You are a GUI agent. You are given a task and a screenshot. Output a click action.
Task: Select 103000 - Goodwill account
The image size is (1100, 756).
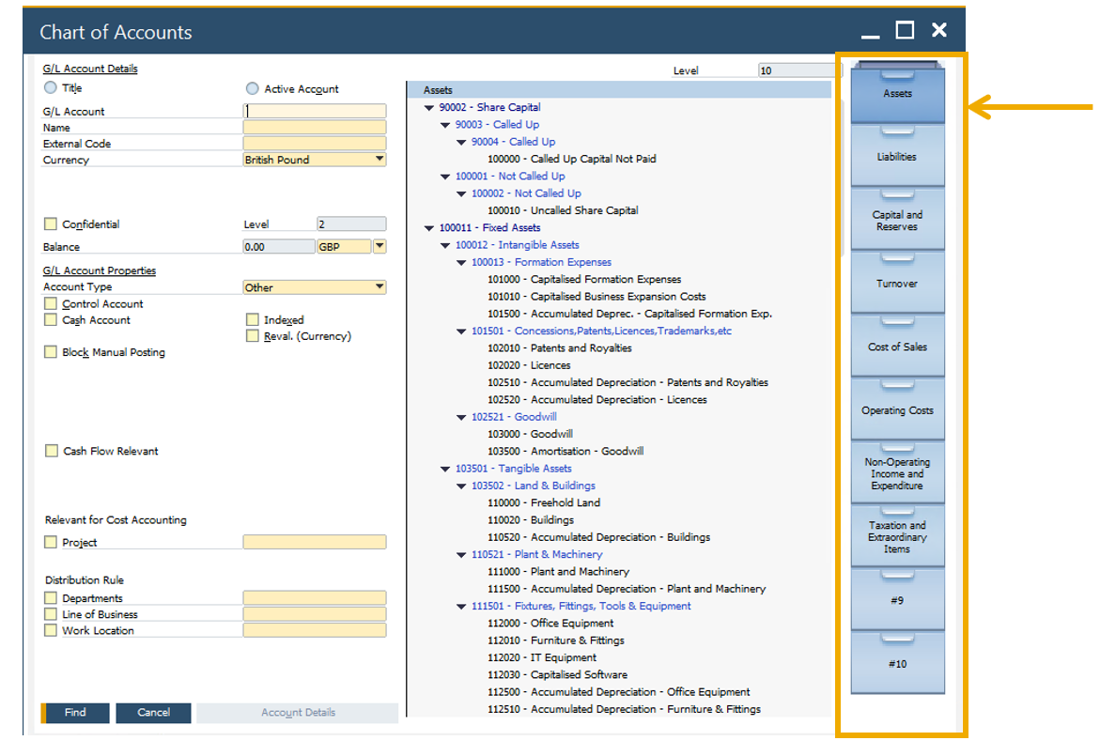click(x=531, y=434)
